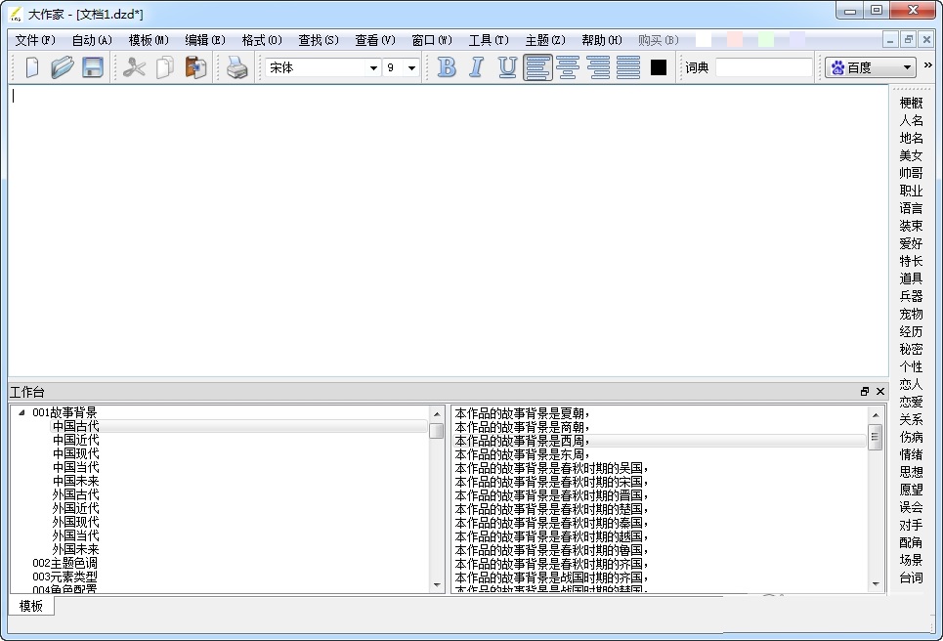Open a file using the folder icon
Viewport: 943px width, 641px height.
[x=62, y=67]
